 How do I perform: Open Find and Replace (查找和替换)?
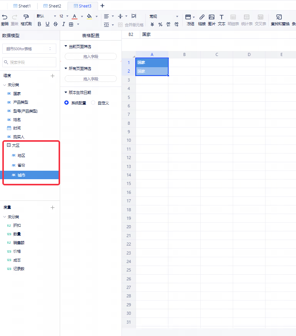tap(279, 17)
